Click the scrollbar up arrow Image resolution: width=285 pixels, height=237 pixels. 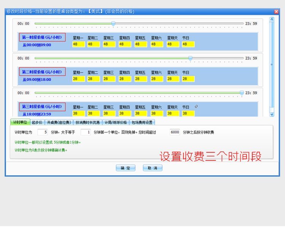click(x=272, y=19)
